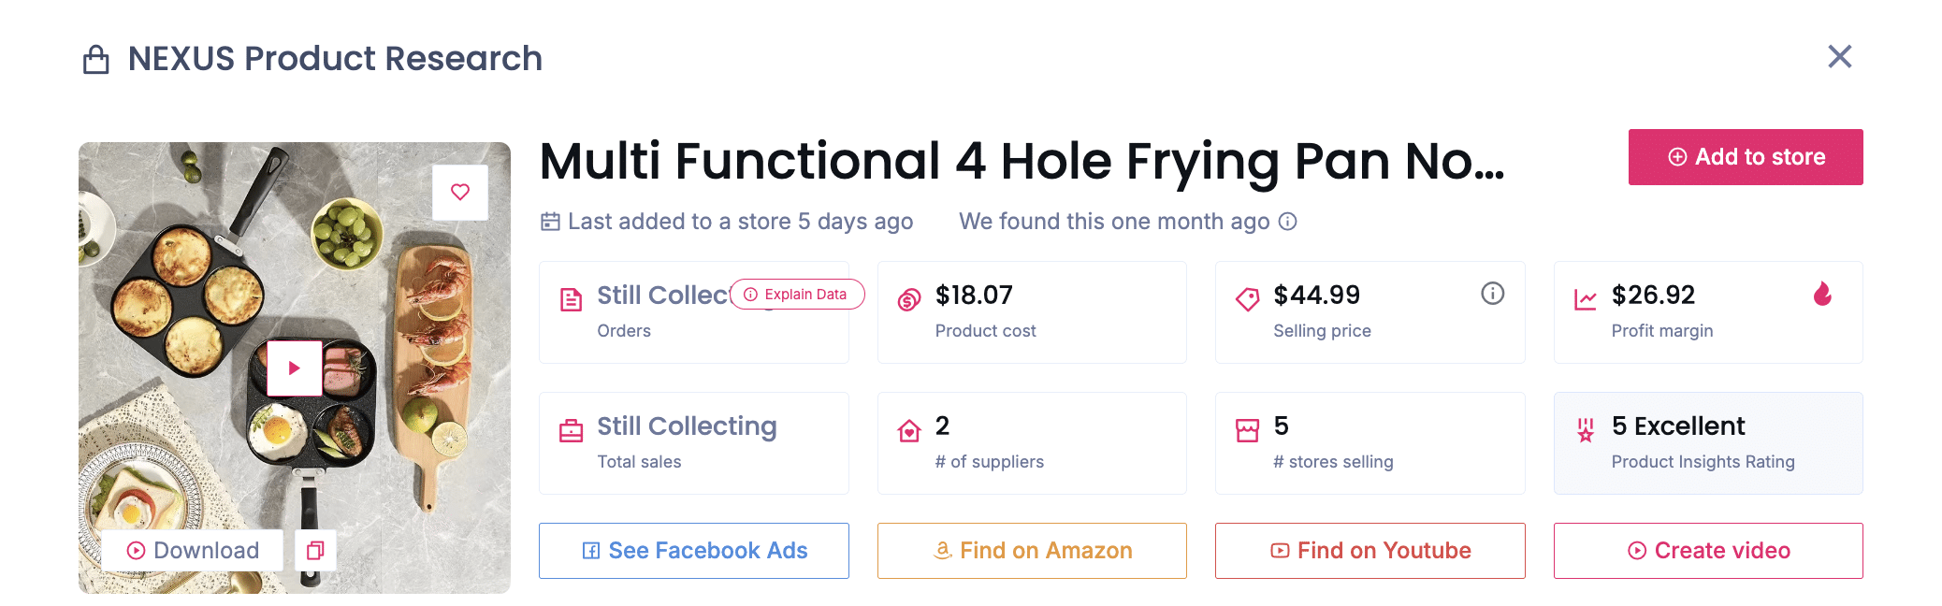
Task: Click the storefront icon beside stores selling
Action: [x=1247, y=427]
